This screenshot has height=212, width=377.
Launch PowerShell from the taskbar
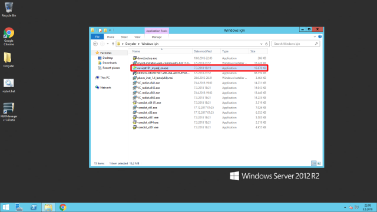[34, 207]
